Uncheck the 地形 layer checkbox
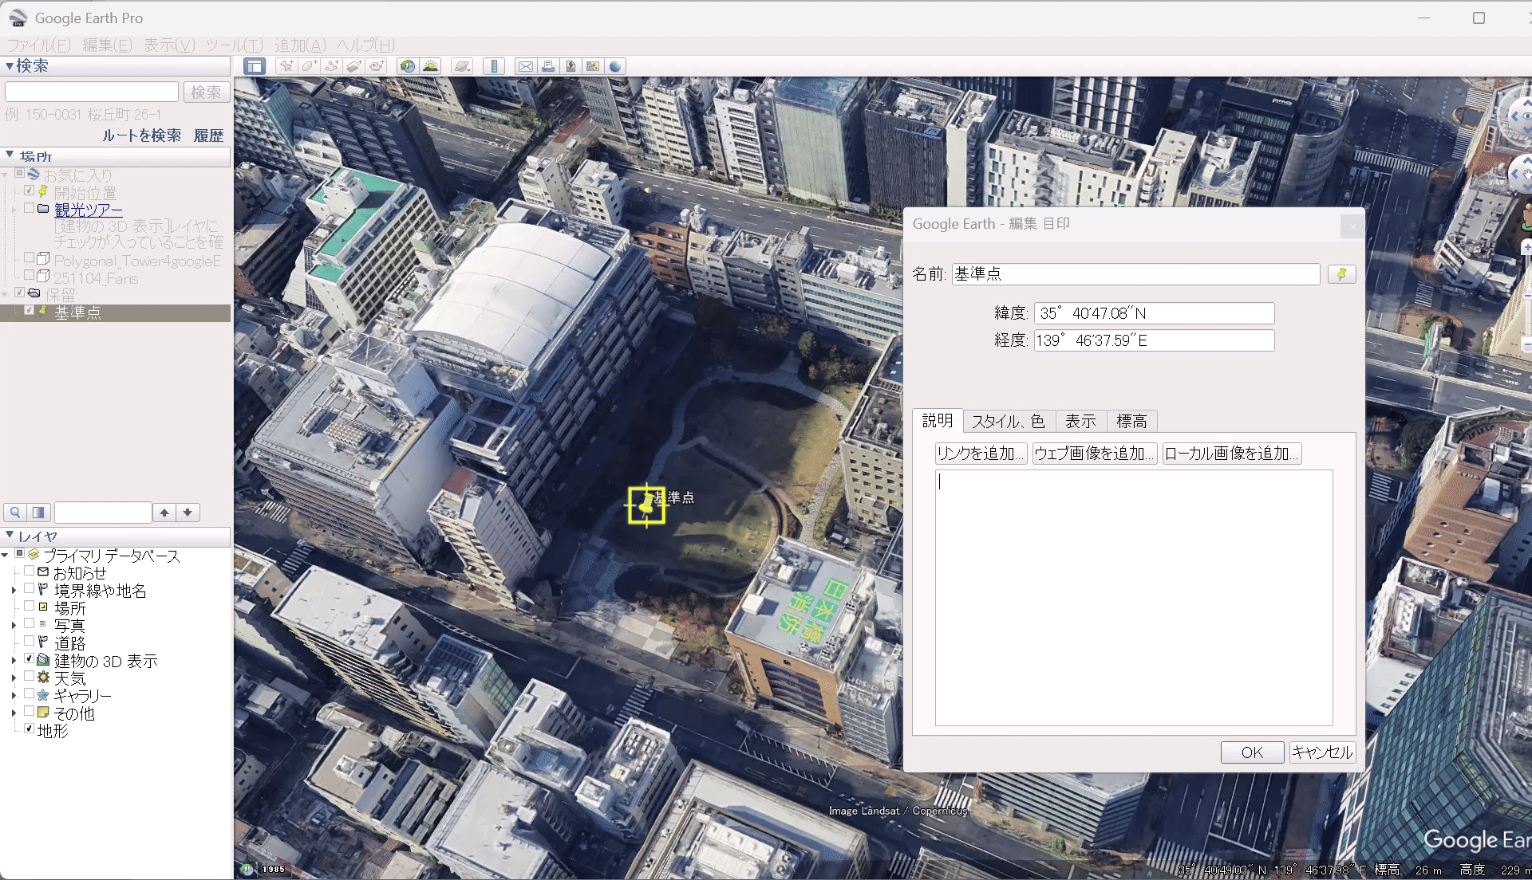1532x880 pixels. point(30,729)
